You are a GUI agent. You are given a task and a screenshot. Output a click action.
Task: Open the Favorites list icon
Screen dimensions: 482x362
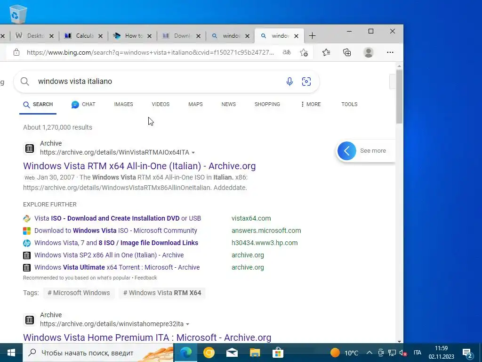click(x=326, y=52)
